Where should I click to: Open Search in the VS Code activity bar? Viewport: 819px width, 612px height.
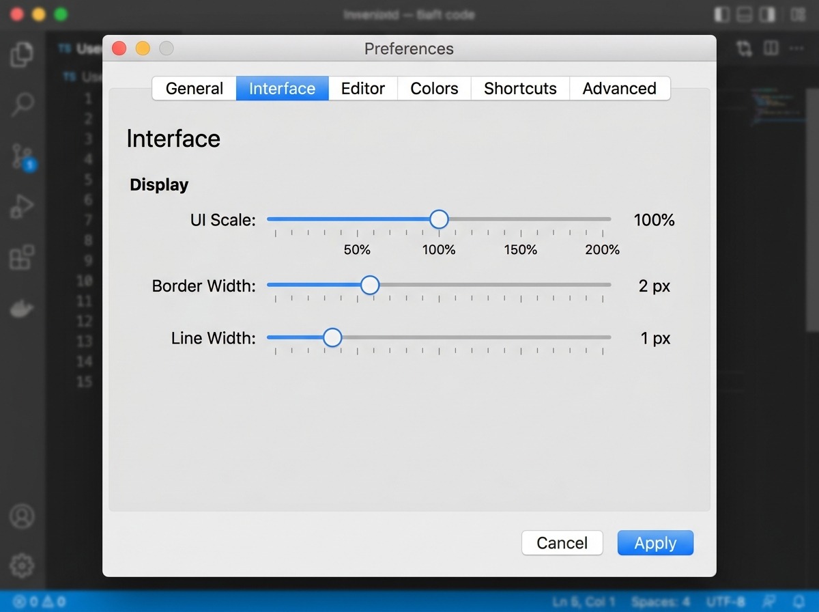22,105
